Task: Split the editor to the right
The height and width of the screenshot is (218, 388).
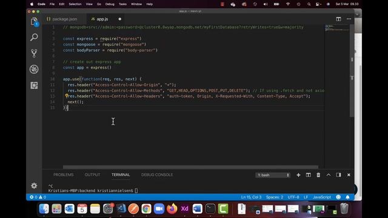Action: (338, 19)
